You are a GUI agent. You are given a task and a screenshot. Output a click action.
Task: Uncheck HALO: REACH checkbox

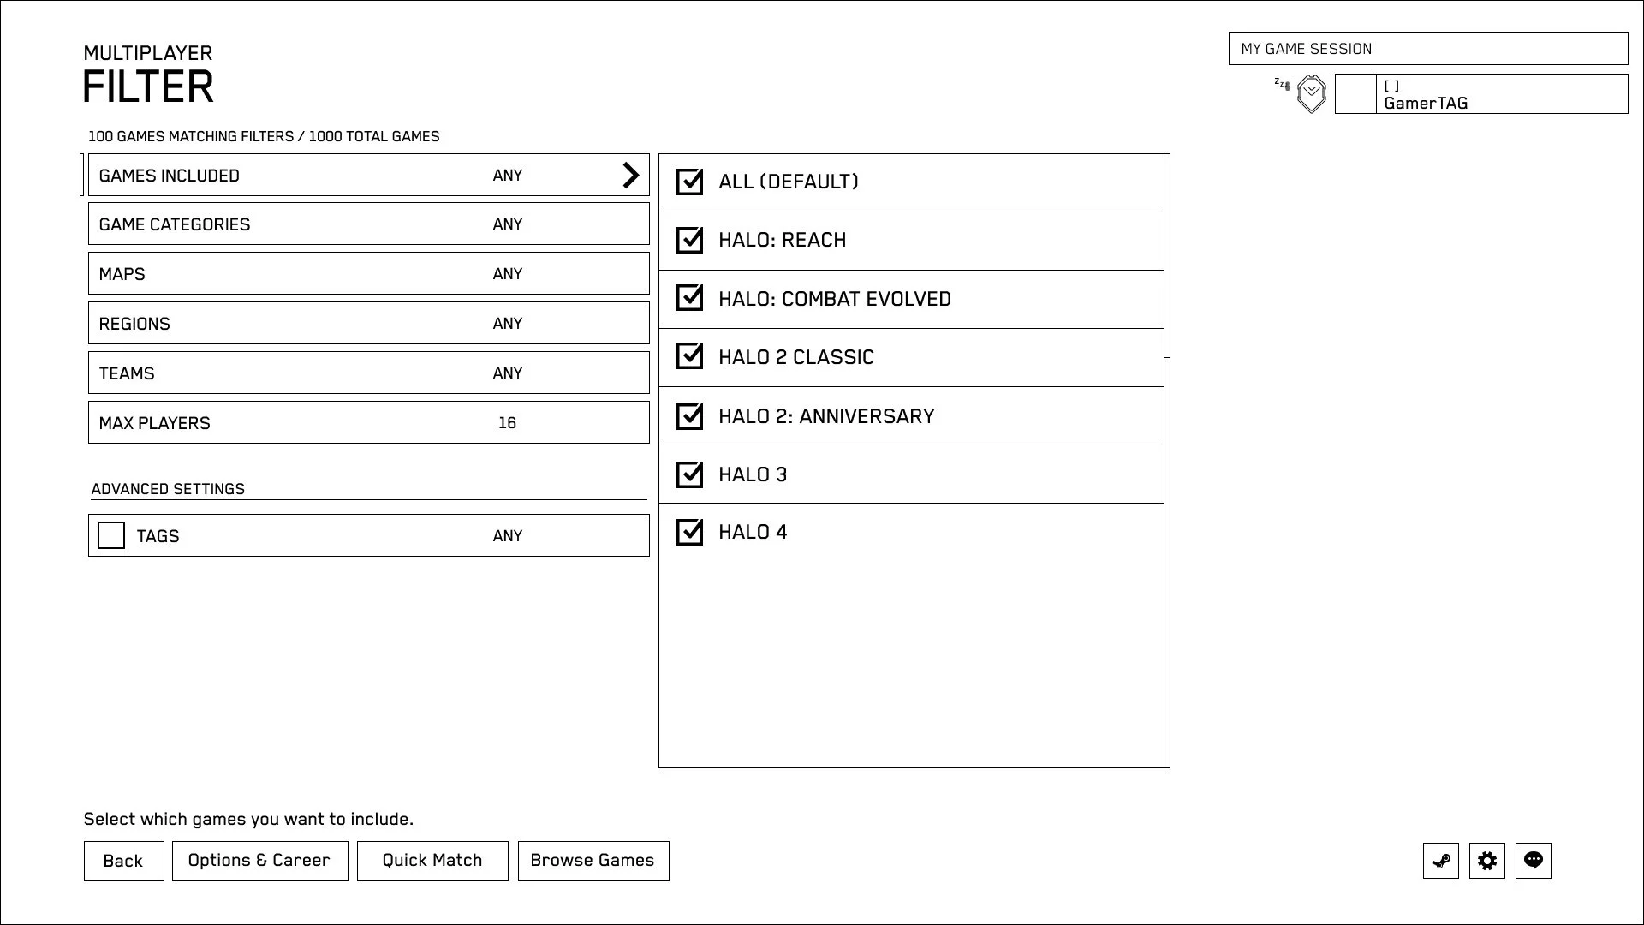tap(689, 240)
